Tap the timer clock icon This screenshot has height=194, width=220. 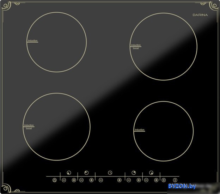click(x=110, y=173)
